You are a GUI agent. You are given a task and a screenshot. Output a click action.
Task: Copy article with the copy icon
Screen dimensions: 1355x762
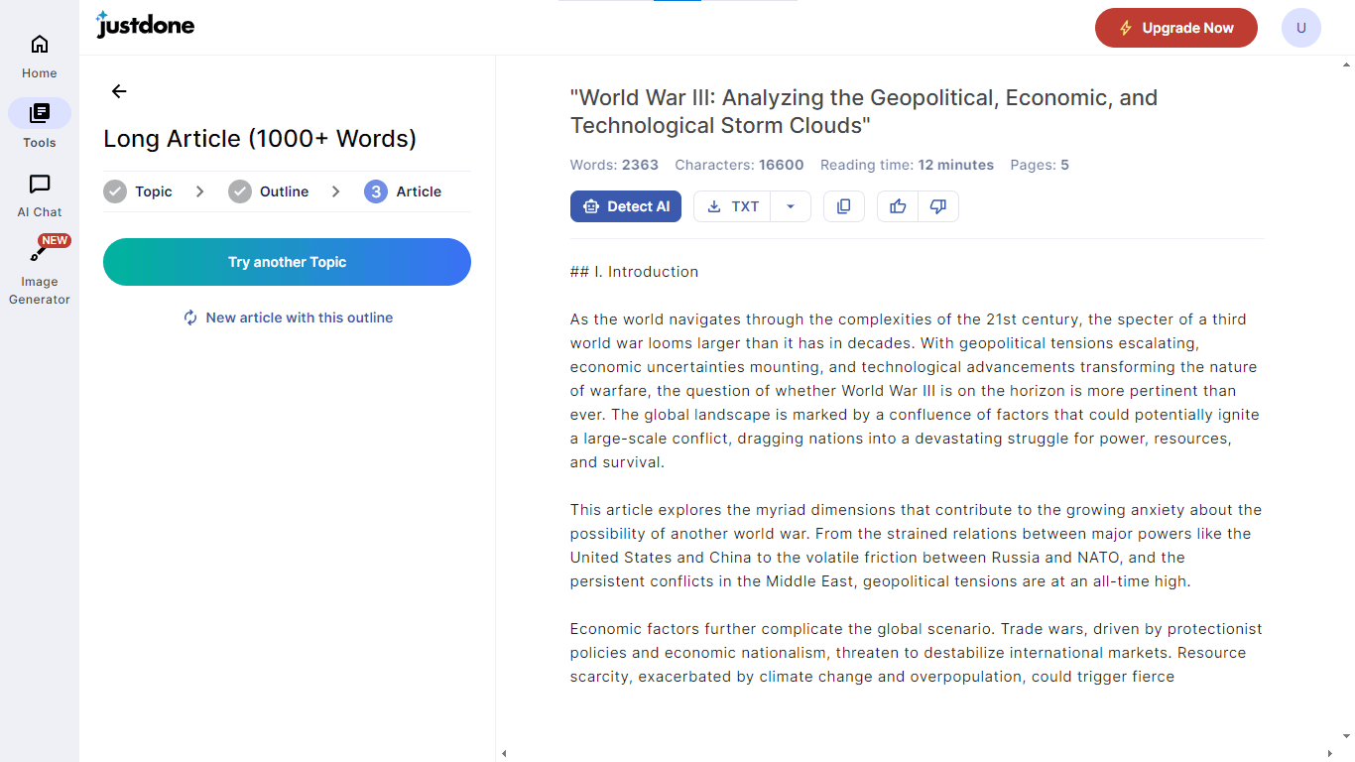844,206
